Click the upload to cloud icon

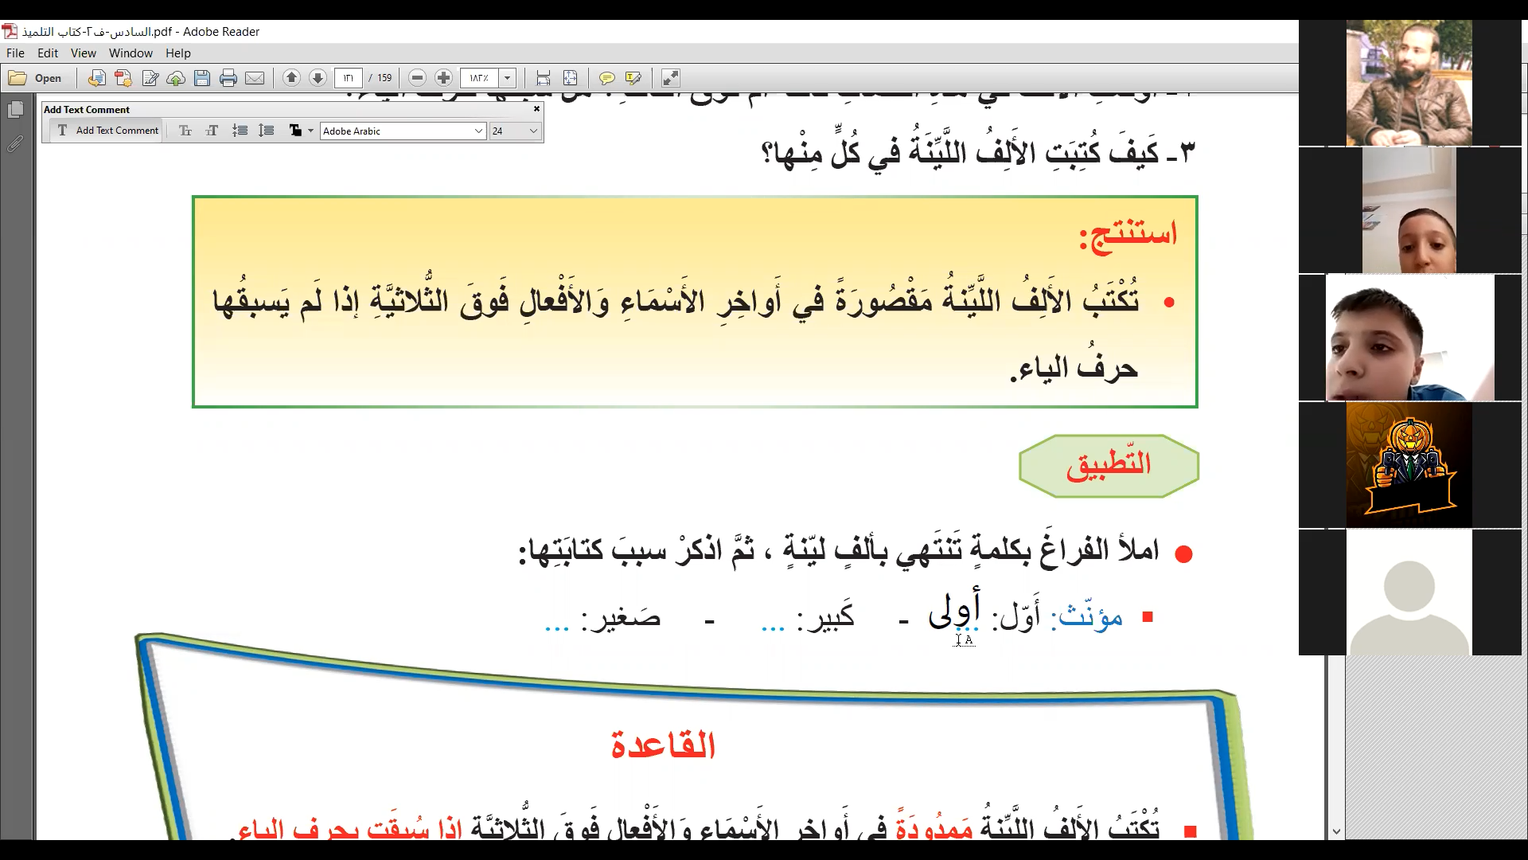pyautogui.click(x=176, y=78)
